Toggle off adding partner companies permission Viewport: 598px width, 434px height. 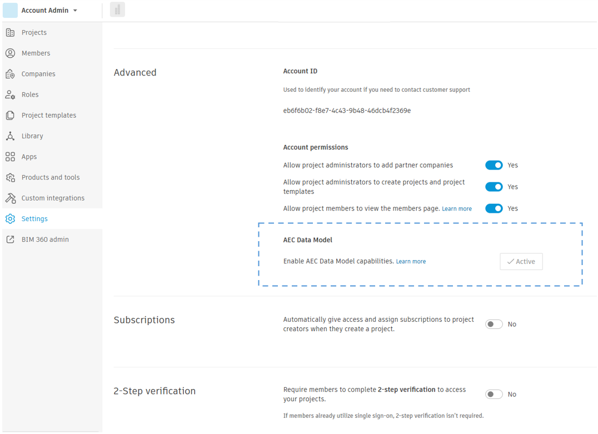coord(494,165)
